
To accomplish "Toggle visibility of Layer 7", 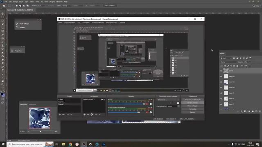I will pyautogui.click(x=221, y=105).
